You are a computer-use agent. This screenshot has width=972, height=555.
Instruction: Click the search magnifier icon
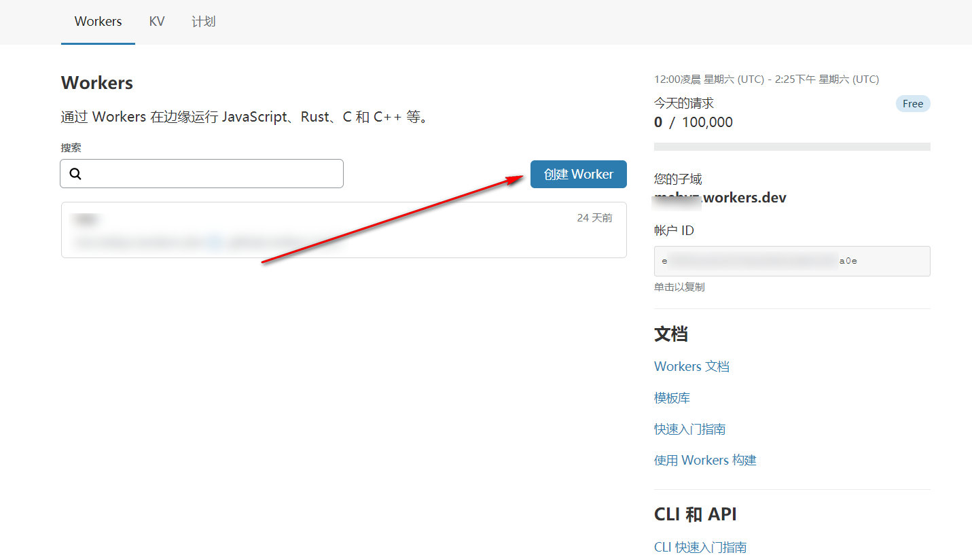pyautogui.click(x=75, y=174)
